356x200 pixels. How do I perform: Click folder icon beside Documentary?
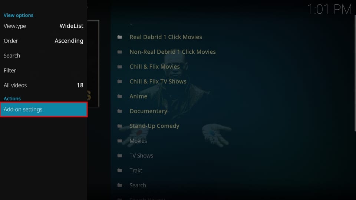point(120,111)
